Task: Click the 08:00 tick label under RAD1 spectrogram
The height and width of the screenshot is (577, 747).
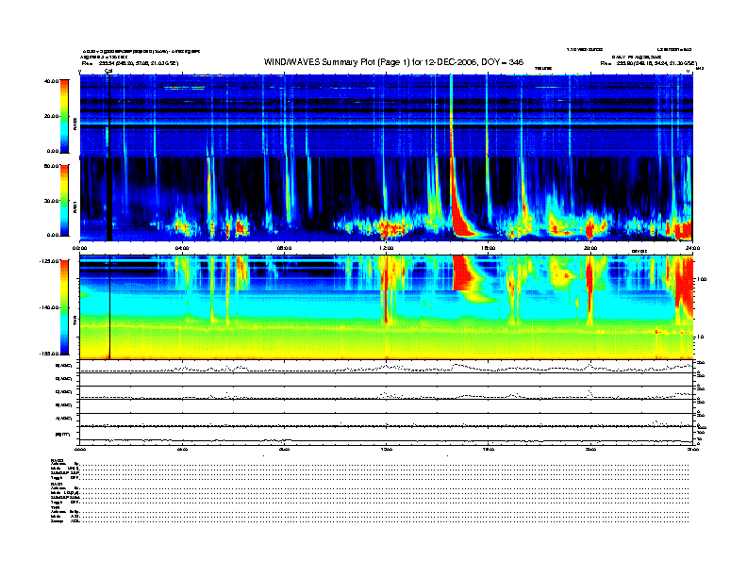Action: (284, 248)
